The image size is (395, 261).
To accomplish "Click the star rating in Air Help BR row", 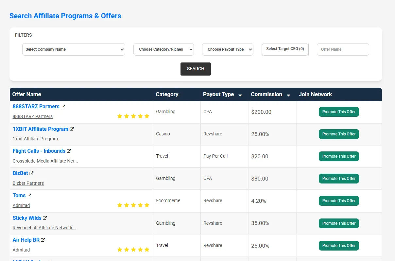I will pos(133,250).
